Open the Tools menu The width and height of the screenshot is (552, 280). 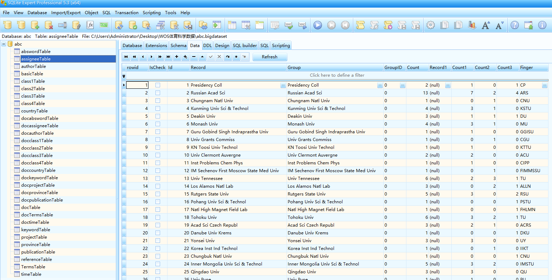170,13
